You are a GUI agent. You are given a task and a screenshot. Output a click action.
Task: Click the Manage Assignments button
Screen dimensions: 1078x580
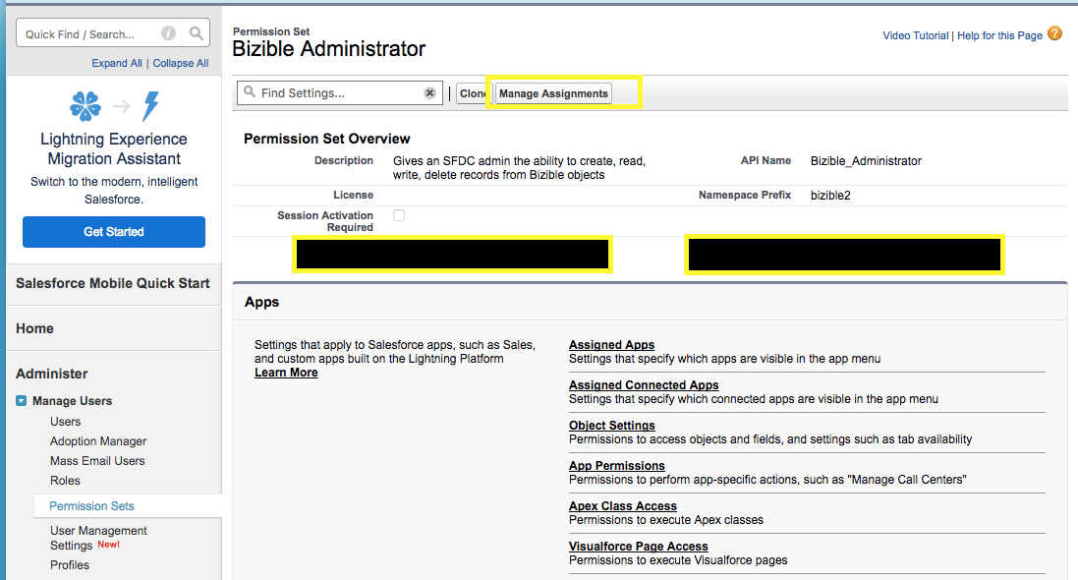click(x=555, y=92)
